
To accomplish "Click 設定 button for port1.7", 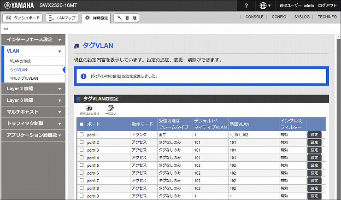I will click(314, 181).
